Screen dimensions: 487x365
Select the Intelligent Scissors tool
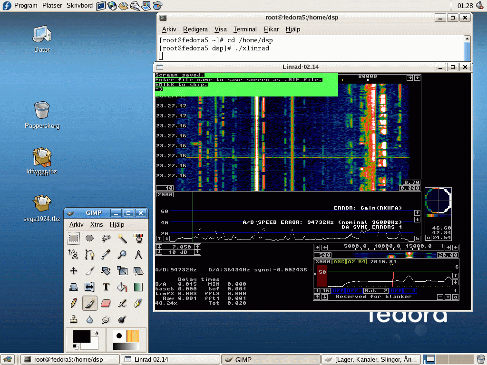point(74,255)
